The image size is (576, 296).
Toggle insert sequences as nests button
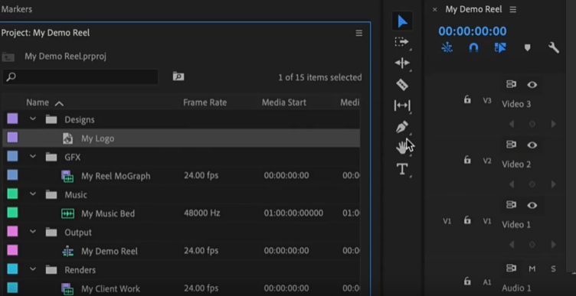[447, 47]
